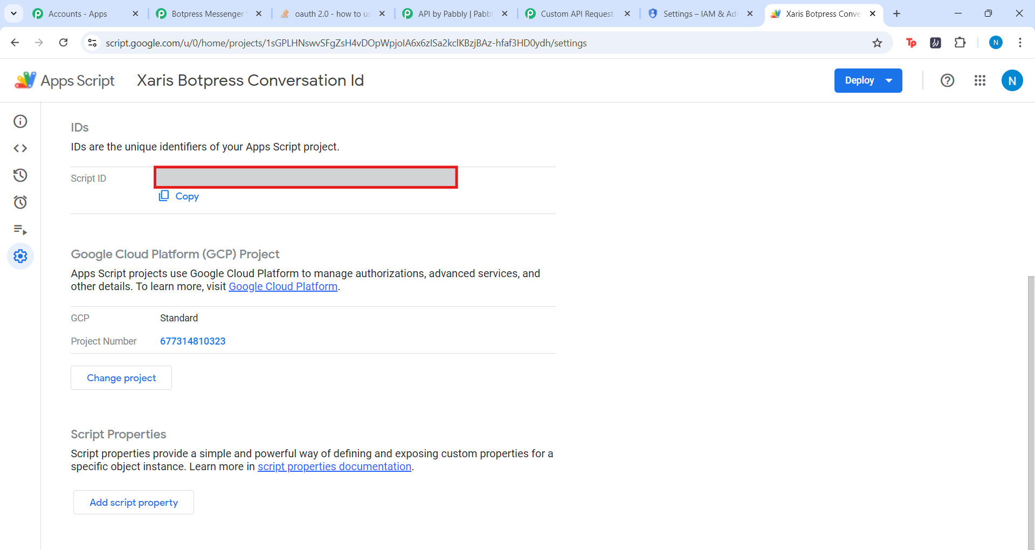The image size is (1035, 550).
Task: Click the Script ID label
Action: point(88,178)
